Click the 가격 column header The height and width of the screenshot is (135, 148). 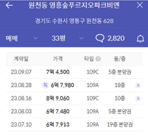point(58,59)
